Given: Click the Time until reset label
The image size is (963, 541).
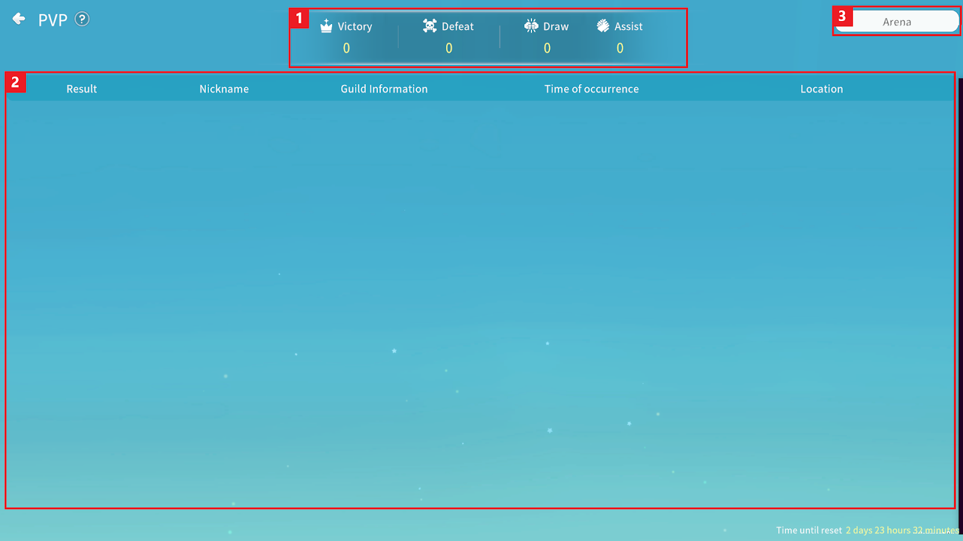Looking at the screenshot, I should 809,530.
